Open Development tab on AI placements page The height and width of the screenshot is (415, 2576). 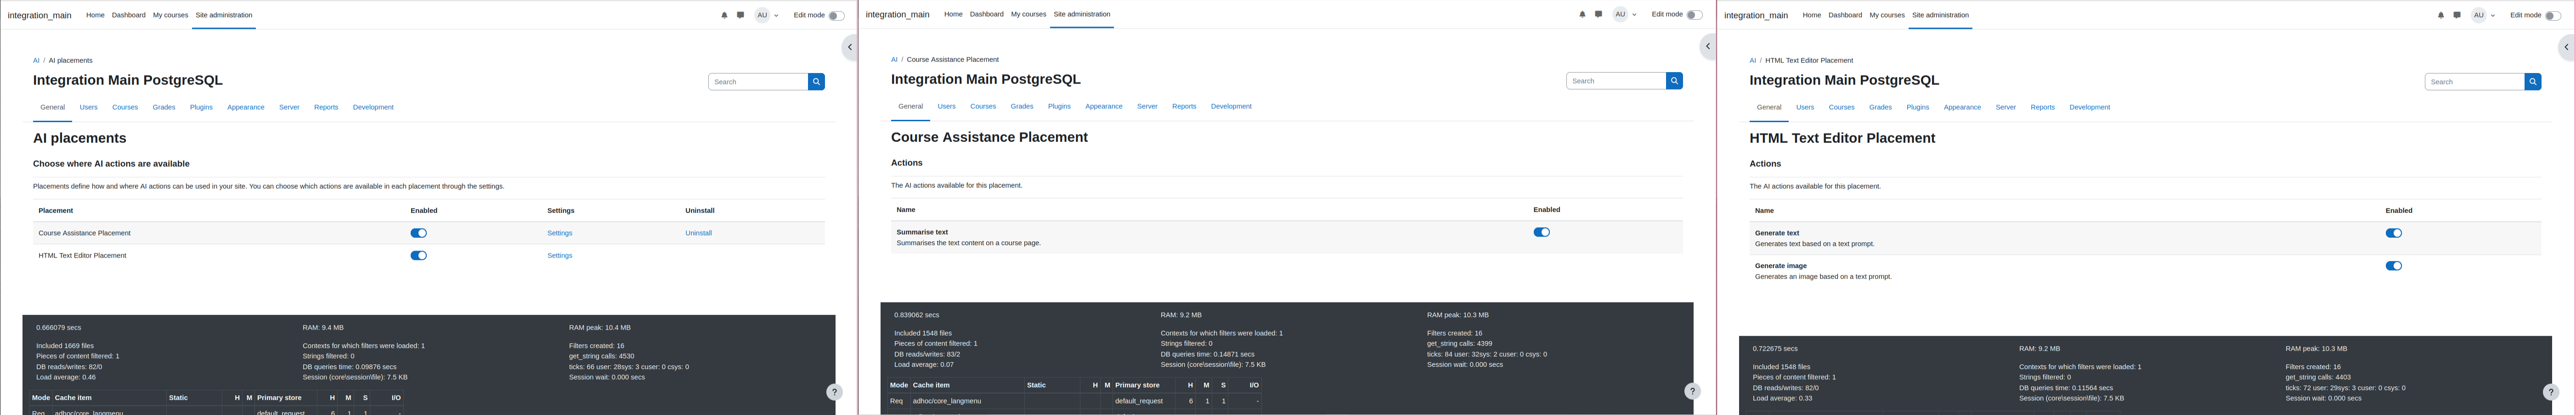click(373, 107)
